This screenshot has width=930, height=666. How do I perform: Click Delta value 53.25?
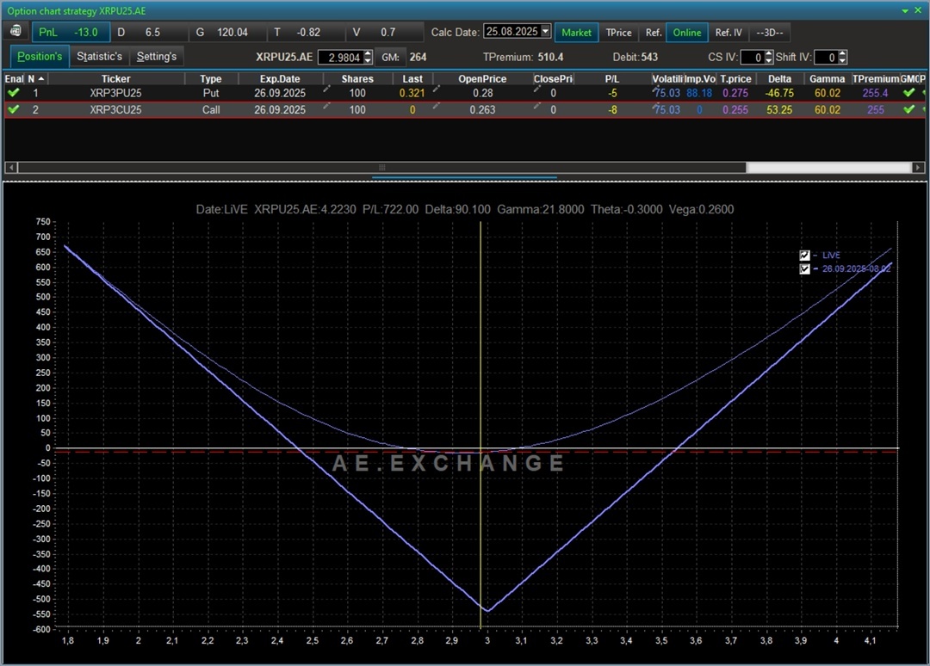[779, 109]
